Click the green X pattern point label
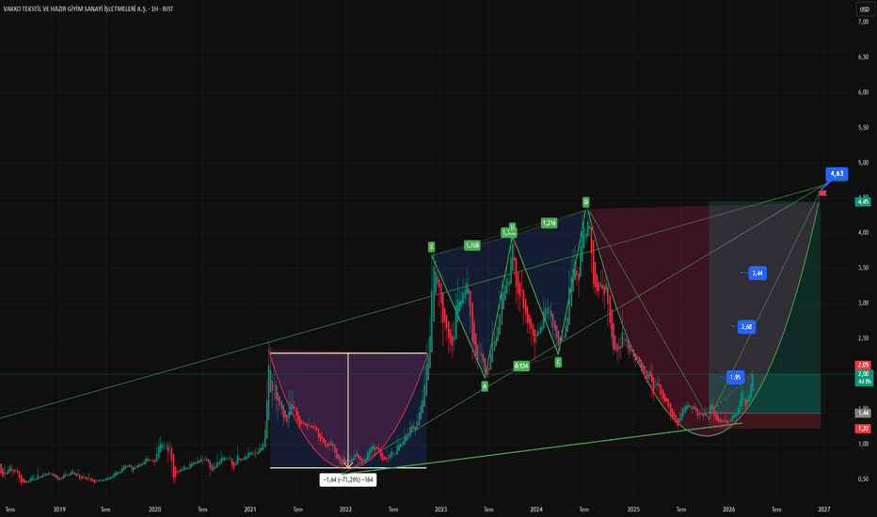877x517 pixels. coord(431,247)
